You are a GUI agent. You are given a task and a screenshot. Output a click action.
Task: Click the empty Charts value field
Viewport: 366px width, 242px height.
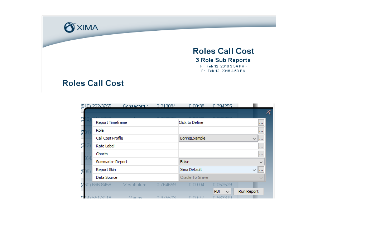point(218,154)
